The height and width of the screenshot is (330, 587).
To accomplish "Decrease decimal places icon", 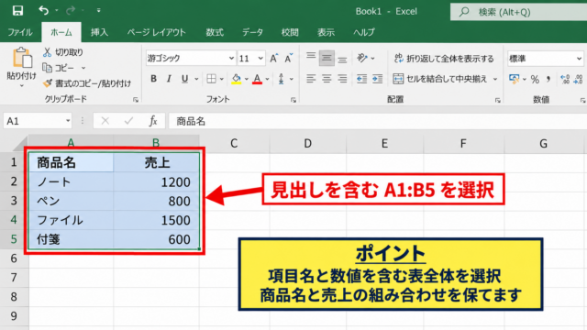I will coord(579,79).
